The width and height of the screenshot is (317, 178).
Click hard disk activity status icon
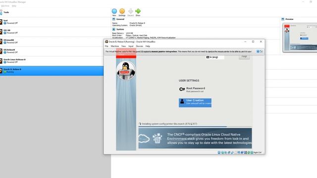219,152
